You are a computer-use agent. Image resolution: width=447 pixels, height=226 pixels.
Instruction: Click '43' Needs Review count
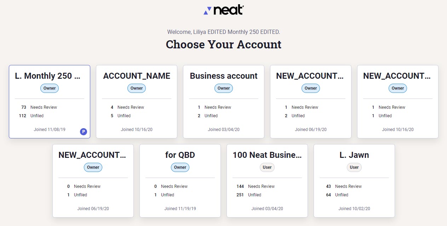click(x=328, y=186)
